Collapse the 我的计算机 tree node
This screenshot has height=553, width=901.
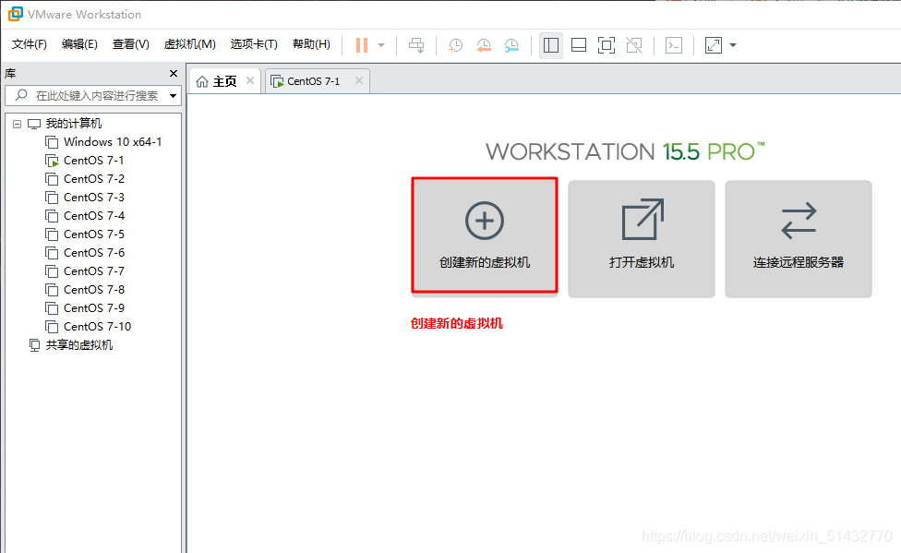coord(16,123)
